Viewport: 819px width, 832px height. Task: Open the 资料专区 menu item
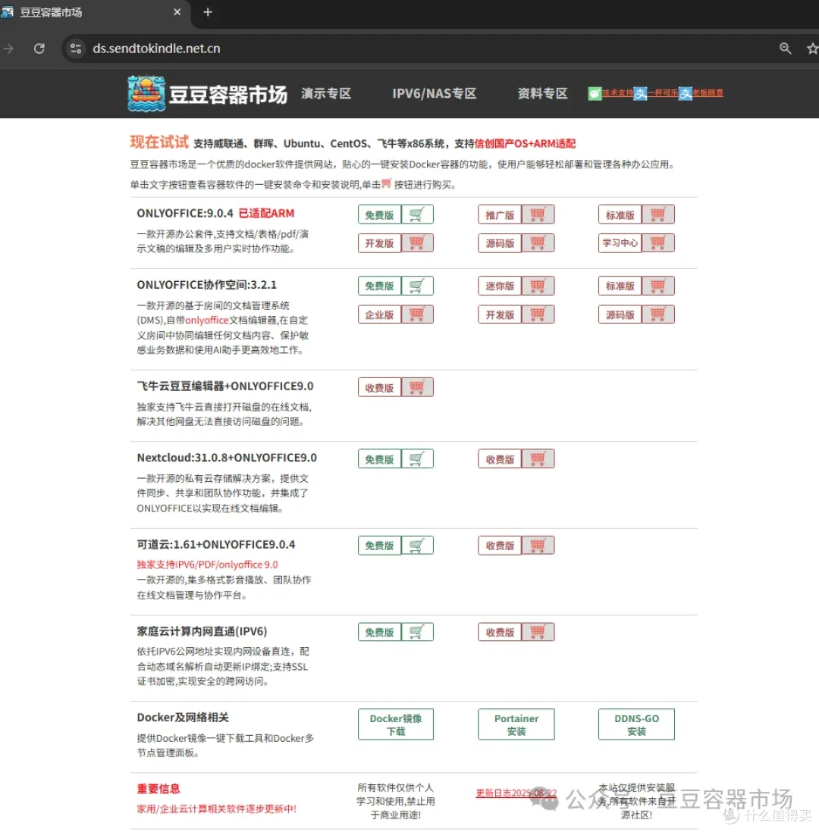[x=542, y=93]
